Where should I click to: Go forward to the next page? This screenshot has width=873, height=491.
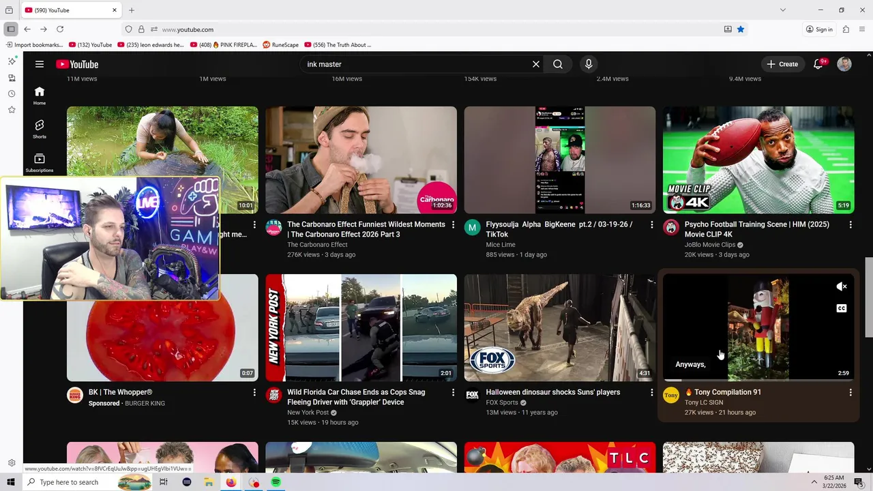coord(44,29)
